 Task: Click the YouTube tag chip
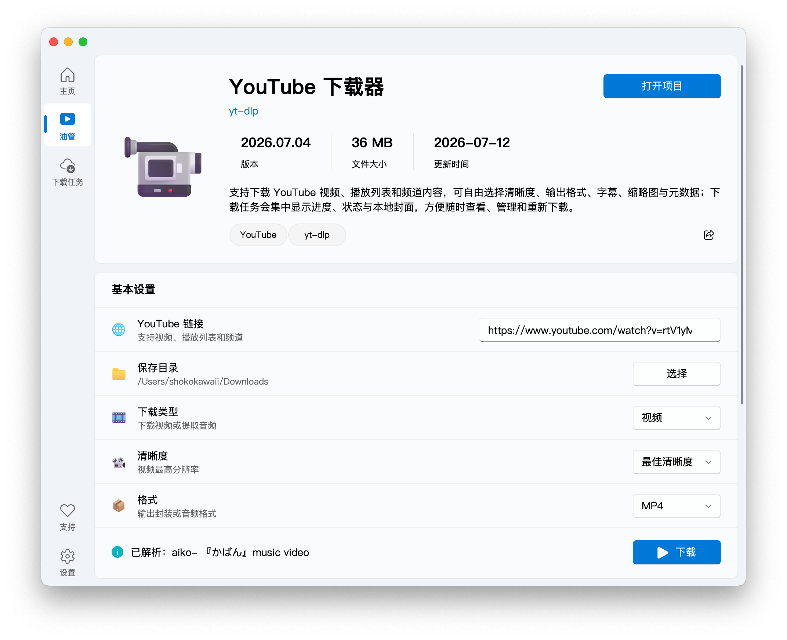click(258, 235)
